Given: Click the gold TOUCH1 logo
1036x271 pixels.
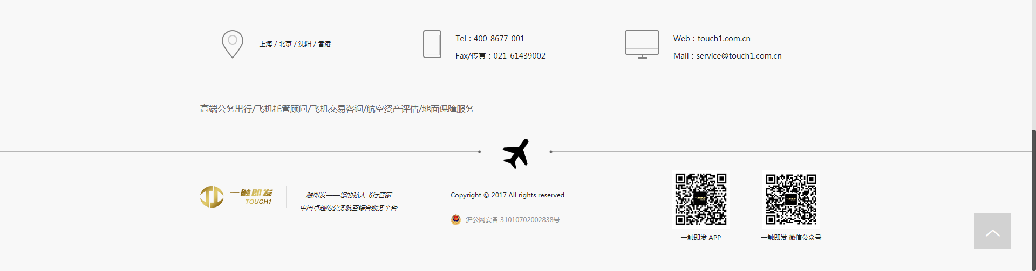Looking at the screenshot, I should 236,197.
